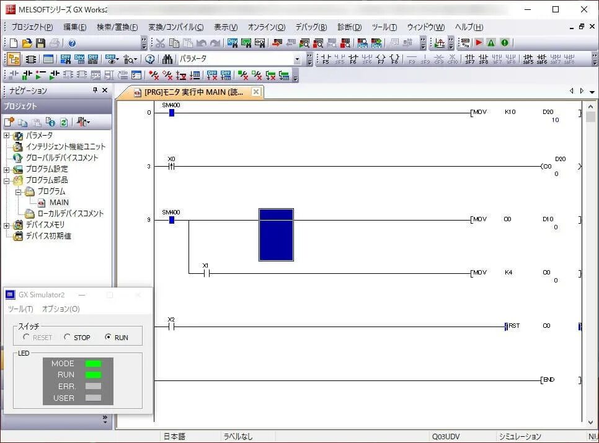Click the green circle exclamation icon in toolbar
The width and height of the screenshot is (599, 443).
(x=505, y=43)
